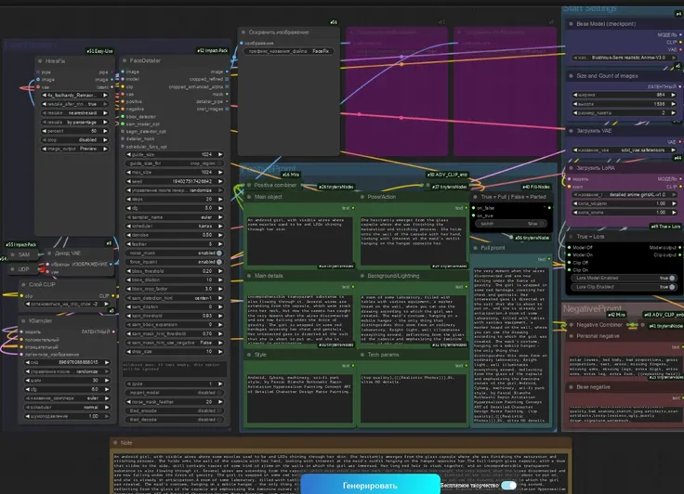The height and width of the screenshot is (494, 684).
Task: Increase the steps value with its right arrow
Action: click(221, 198)
